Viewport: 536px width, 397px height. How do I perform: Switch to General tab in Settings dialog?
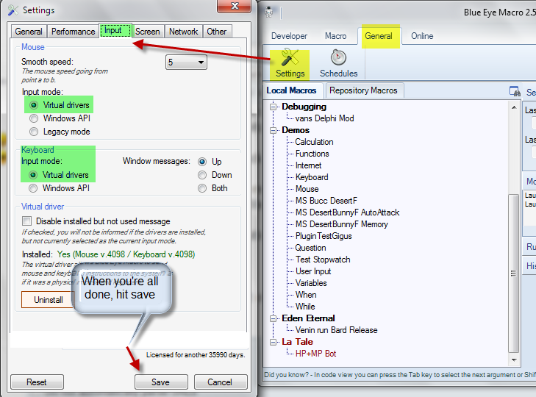click(x=29, y=32)
